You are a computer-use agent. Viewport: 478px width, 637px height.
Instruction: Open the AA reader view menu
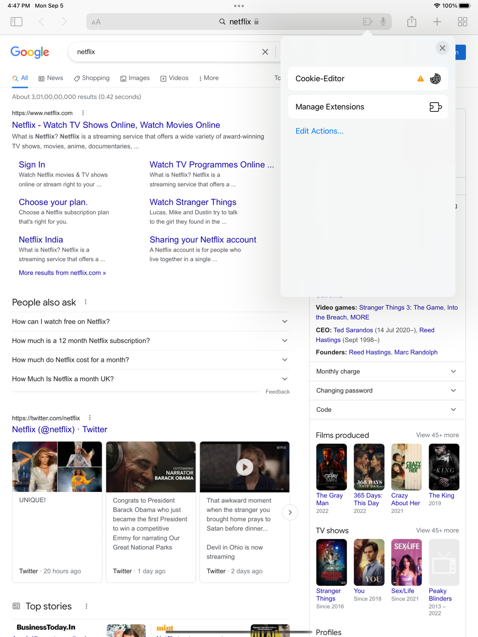[x=96, y=22]
